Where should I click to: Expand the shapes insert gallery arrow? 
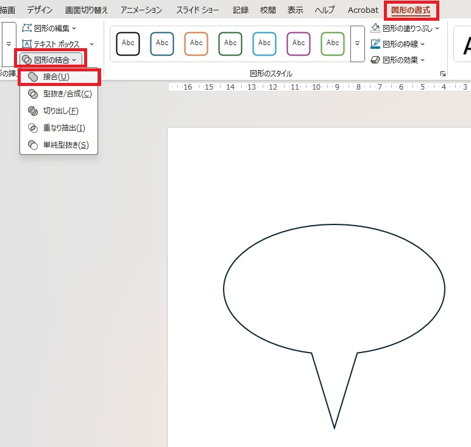[x=9, y=44]
